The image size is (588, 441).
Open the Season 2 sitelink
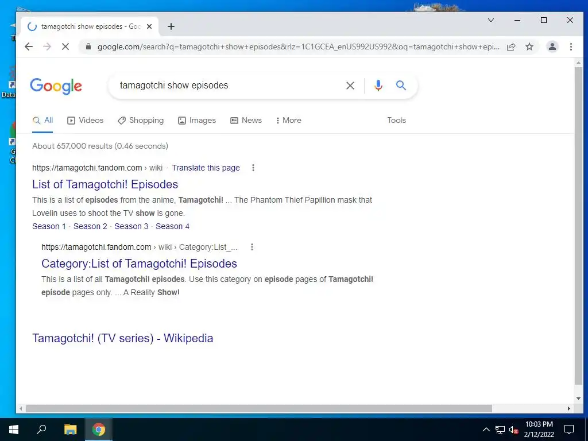point(90,226)
